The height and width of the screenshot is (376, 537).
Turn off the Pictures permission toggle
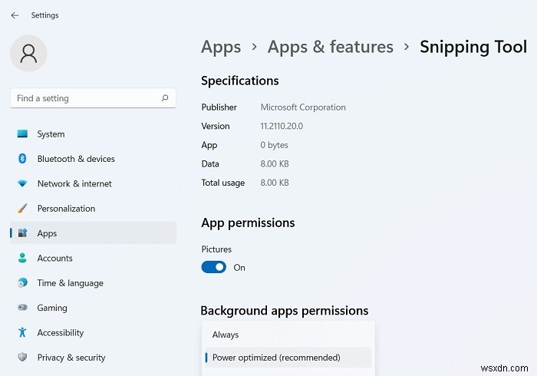(x=214, y=267)
